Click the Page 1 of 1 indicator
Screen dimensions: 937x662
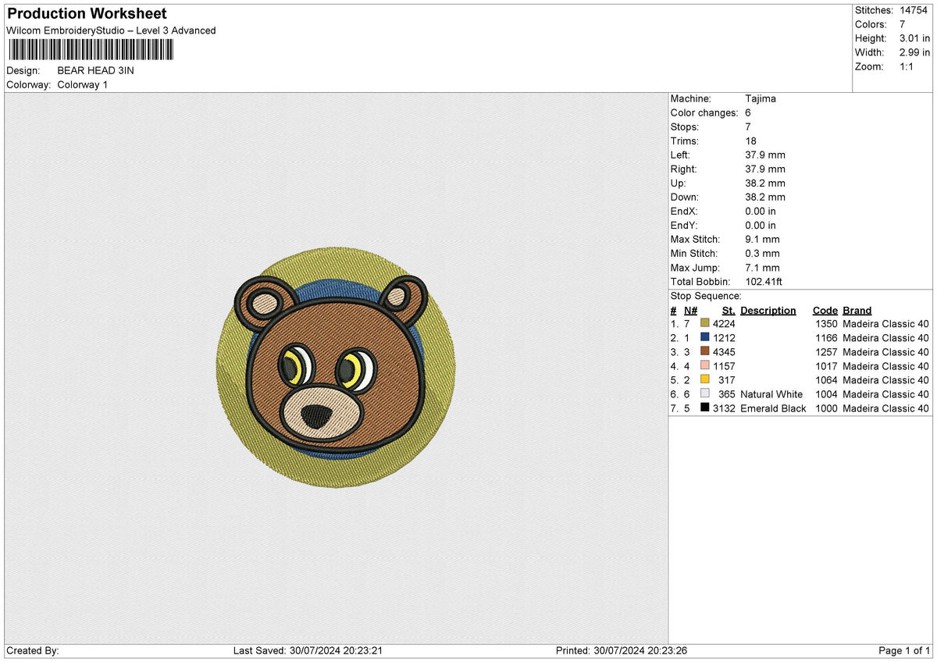(x=904, y=651)
